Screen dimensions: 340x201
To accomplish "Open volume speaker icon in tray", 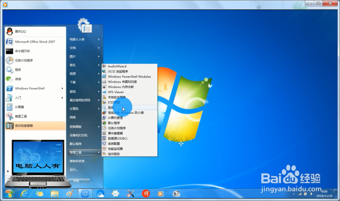I will (x=311, y=194).
